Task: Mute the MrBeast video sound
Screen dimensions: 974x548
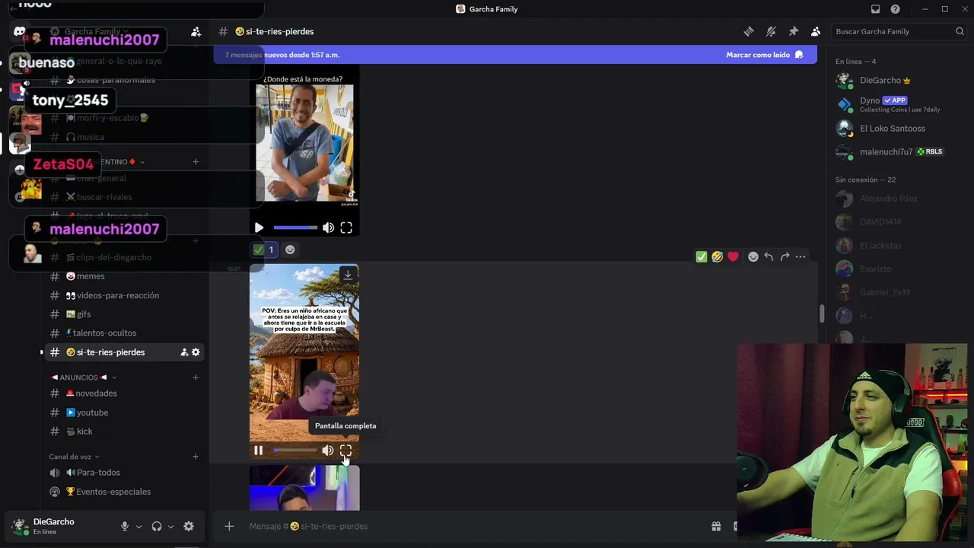Action: coord(328,451)
